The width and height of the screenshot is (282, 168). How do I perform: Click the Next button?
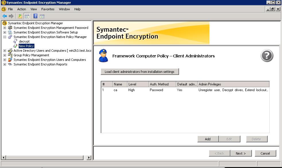click(x=241, y=153)
